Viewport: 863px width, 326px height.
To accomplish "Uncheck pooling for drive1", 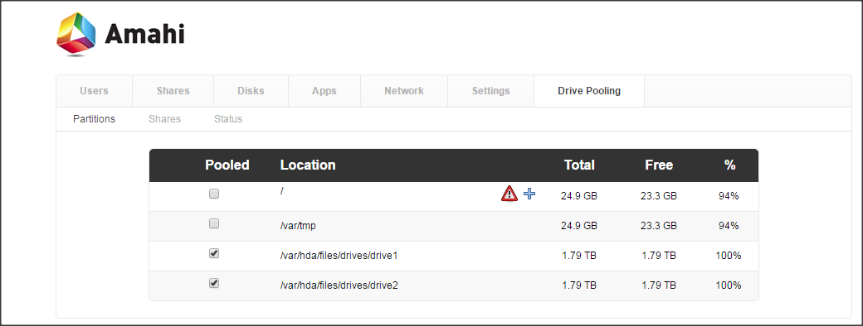I will [x=214, y=253].
